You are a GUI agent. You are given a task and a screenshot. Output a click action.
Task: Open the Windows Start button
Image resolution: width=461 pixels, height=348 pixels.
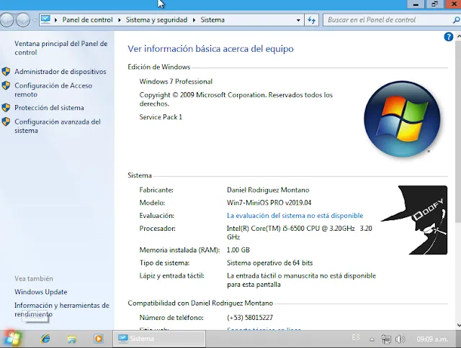[x=12, y=339]
